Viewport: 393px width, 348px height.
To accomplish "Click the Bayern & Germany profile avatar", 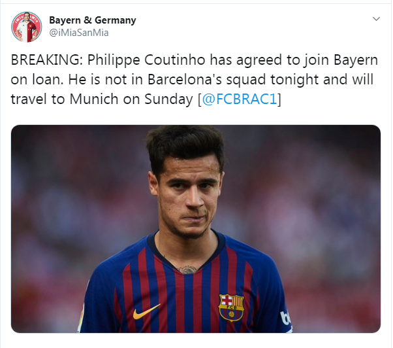I will click(x=26, y=26).
